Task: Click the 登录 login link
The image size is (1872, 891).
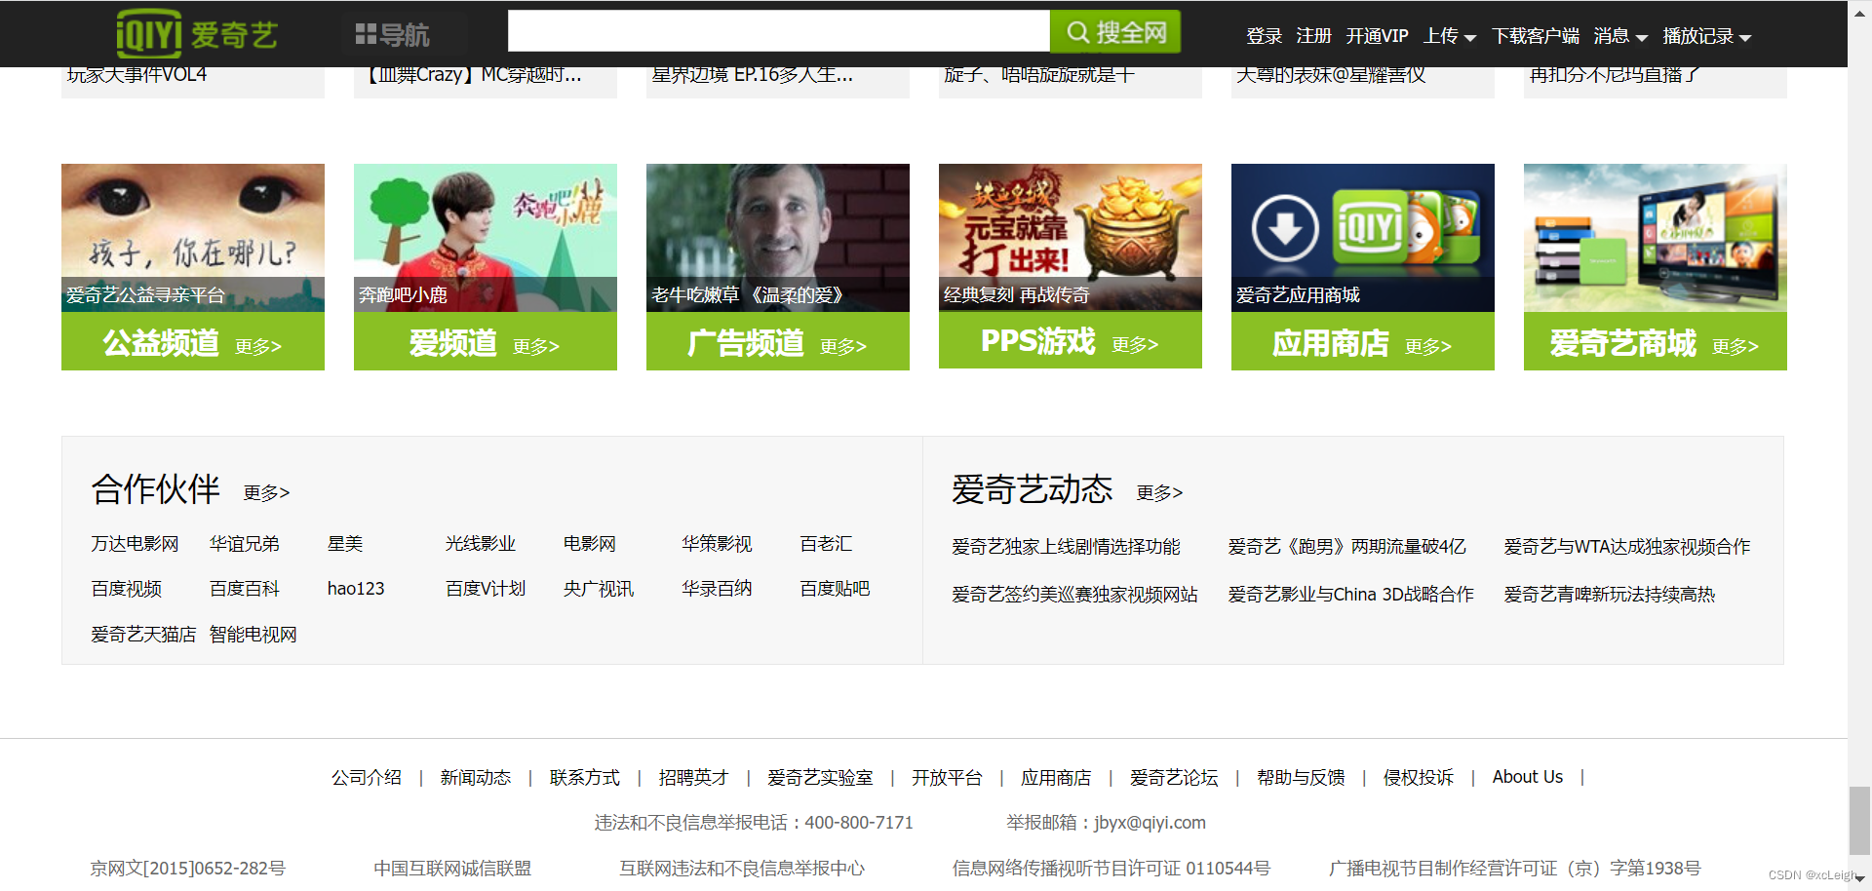Action: [x=1264, y=36]
